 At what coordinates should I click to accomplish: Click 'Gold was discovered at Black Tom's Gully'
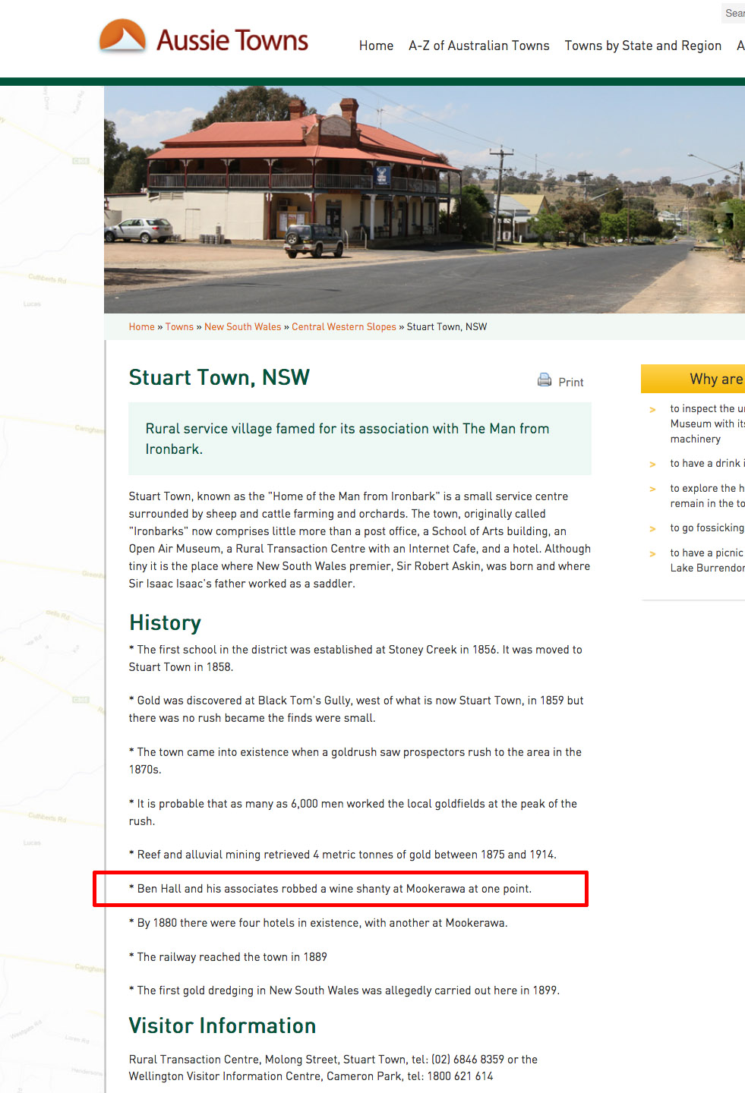coord(356,709)
